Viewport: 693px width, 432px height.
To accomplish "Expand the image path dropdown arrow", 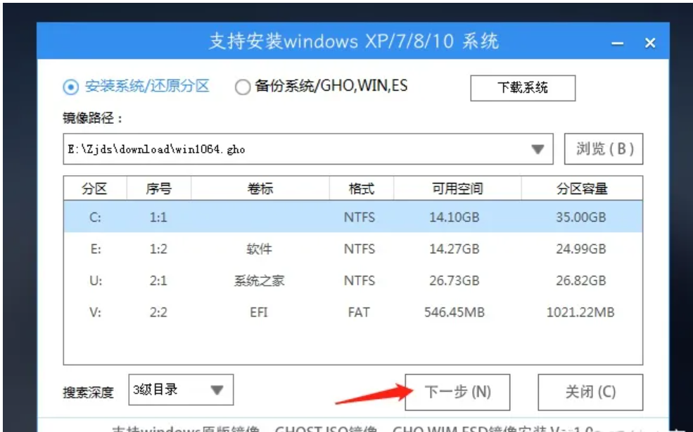I will click(x=538, y=149).
